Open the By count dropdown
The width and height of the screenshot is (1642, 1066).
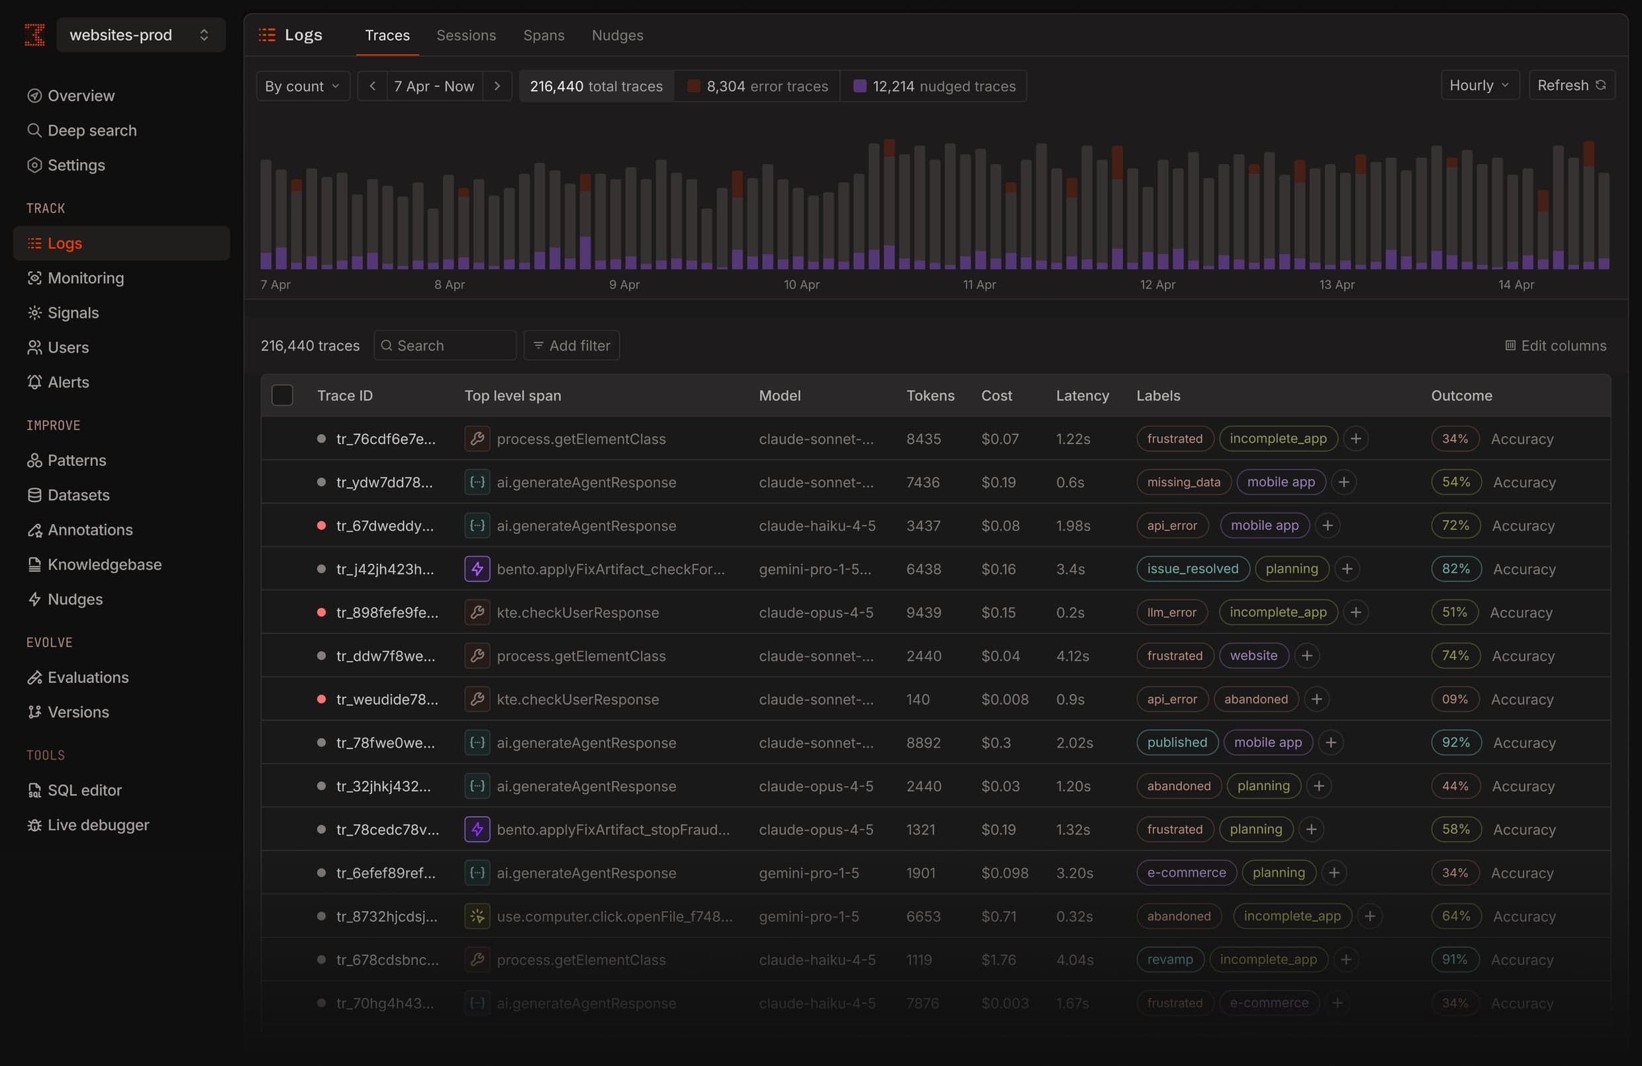click(x=302, y=85)
